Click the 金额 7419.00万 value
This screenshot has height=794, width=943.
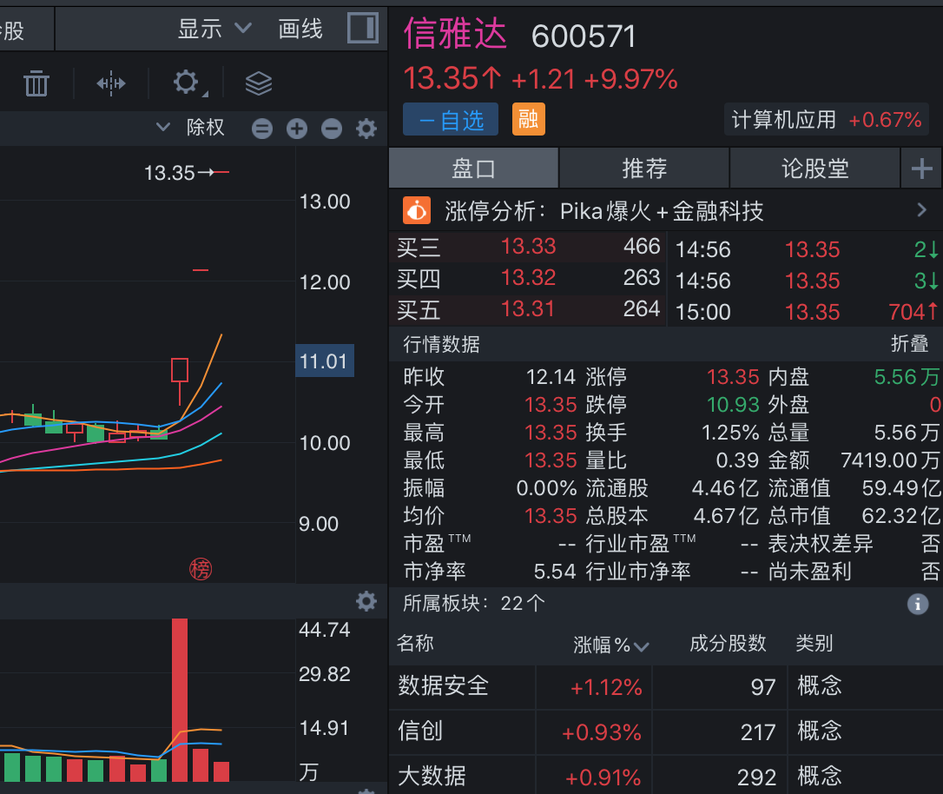(889, 460)
